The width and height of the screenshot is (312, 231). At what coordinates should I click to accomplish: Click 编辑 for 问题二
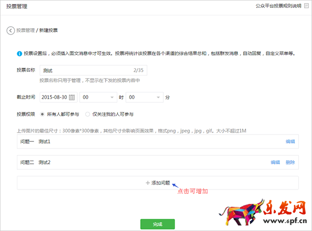275,162
